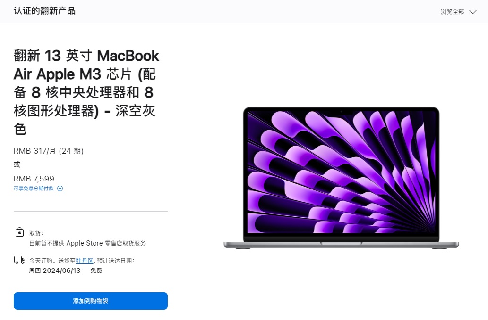This screenshot has width=488, height=320.
Task: Click the 或 separator text between the prices
Action: 17,164
